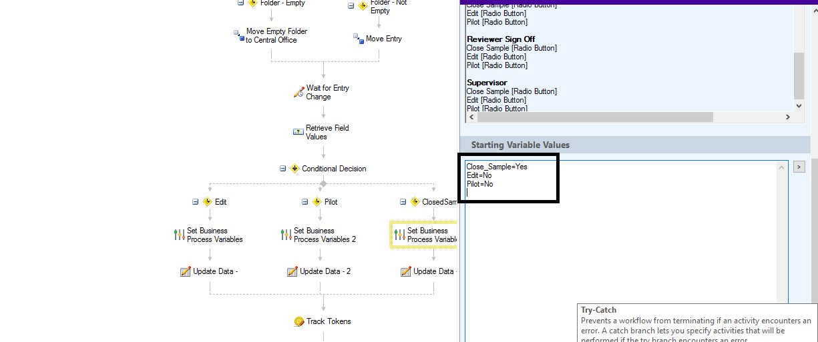The width and height of the screenshot is (818, 342).
Task: Collapse the Conditional Decision activity
Action: [283, 169]
